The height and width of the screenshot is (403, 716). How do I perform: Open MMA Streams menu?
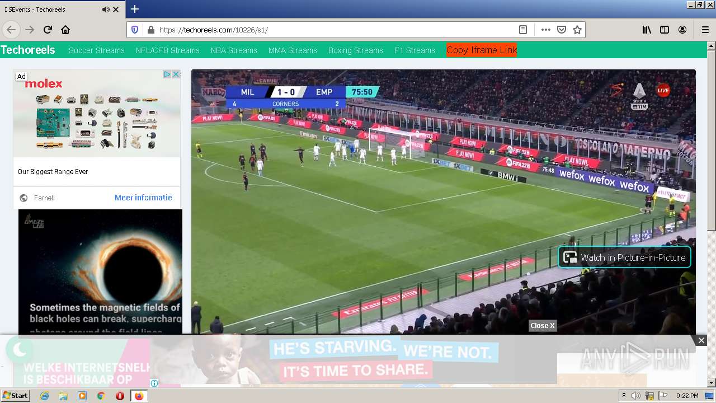[293, 50]
